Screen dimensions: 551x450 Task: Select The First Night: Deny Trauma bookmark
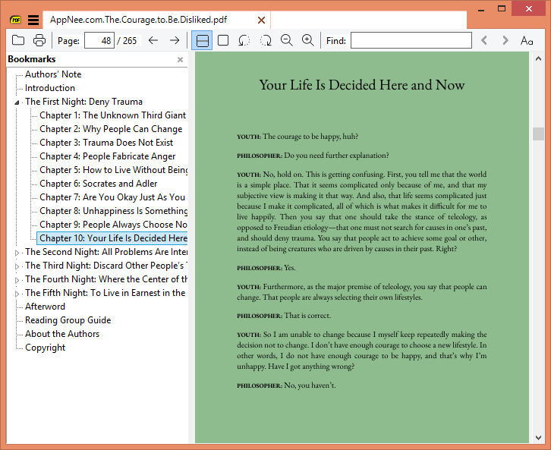tap(83, 102)
